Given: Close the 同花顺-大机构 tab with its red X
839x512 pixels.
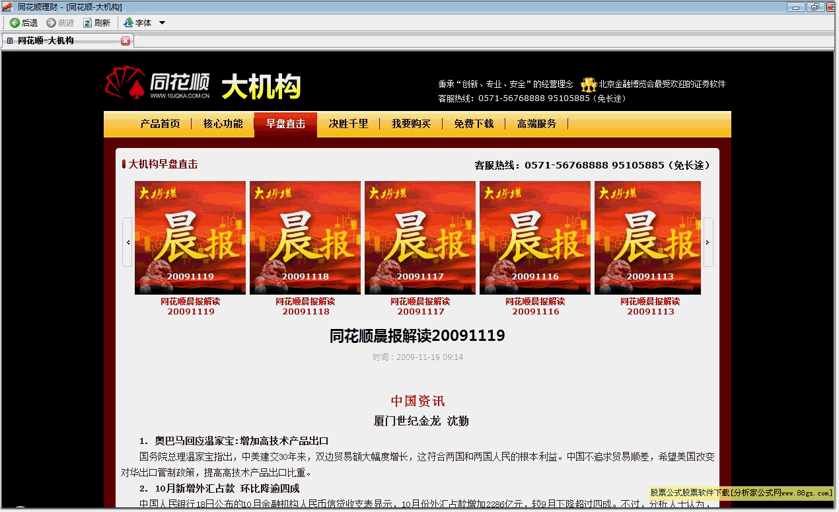Looking at the screenshot, I should 126,41.
